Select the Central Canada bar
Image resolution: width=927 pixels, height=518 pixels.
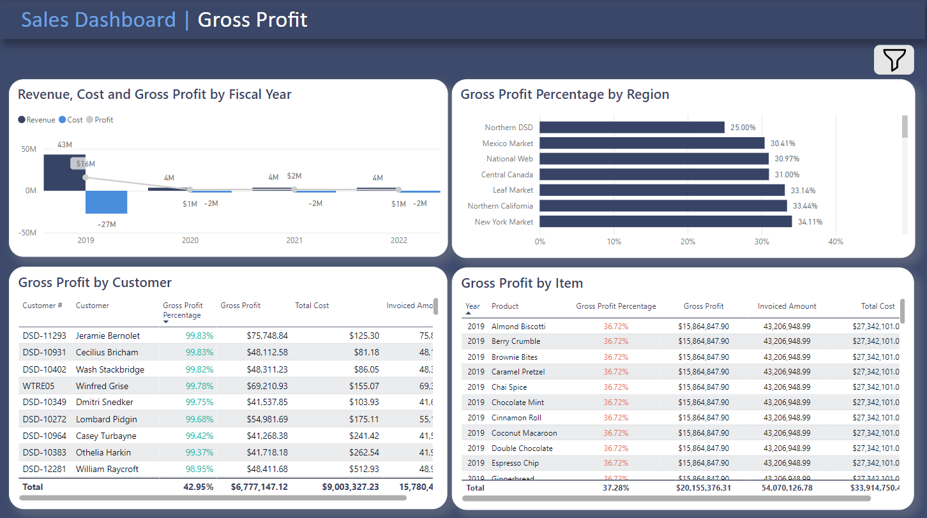[x=654, y=174]
